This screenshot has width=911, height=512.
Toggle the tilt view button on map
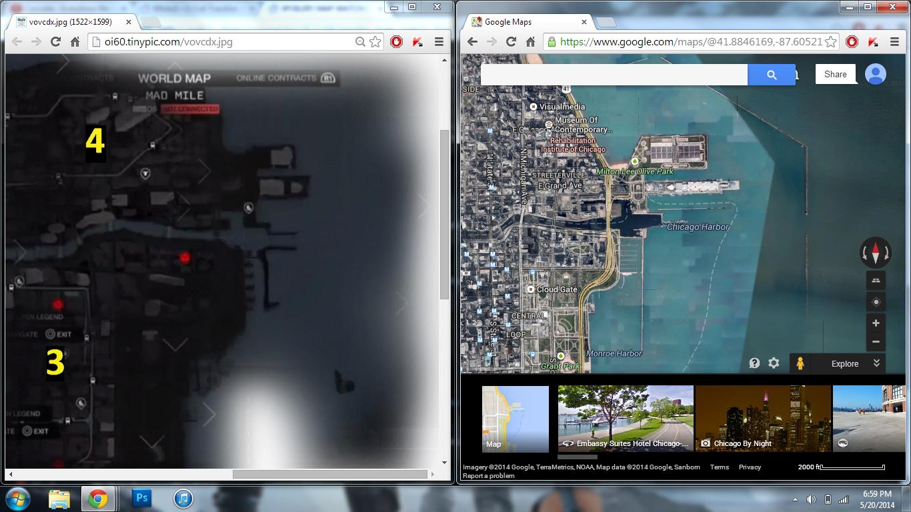pos(876,280)
